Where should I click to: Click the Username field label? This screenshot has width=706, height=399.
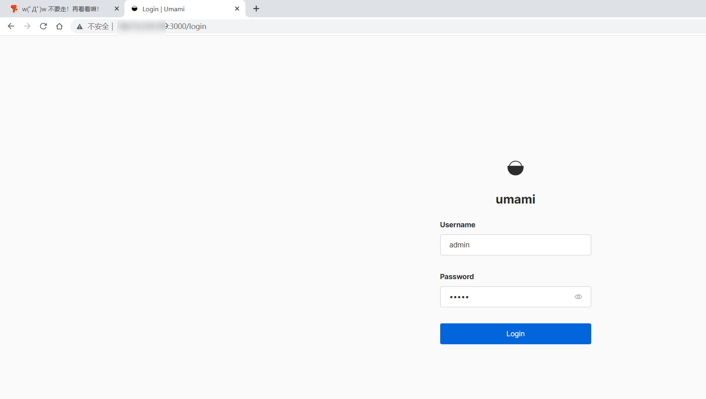458,225
